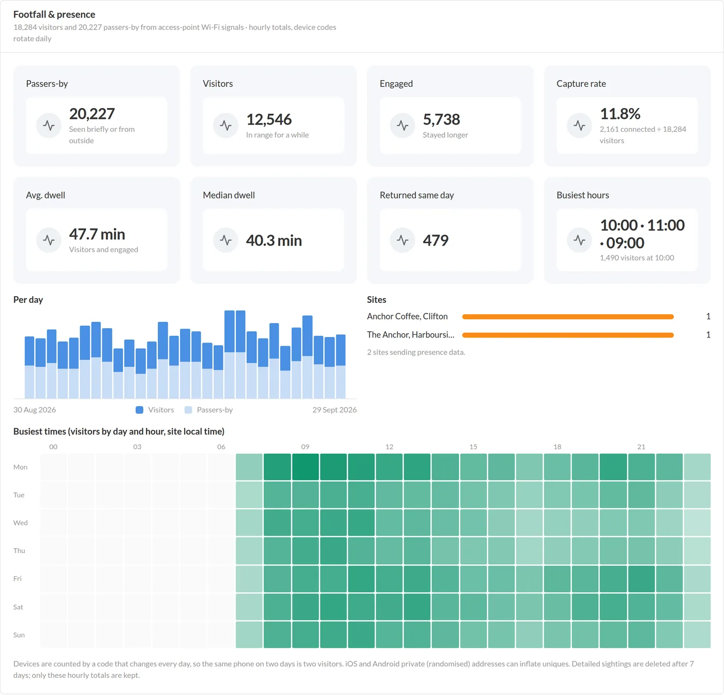This screenshot has width=724, height=695.
Task: Click the pulse icon in Capture rate card
Action: [x=580, y=126]
